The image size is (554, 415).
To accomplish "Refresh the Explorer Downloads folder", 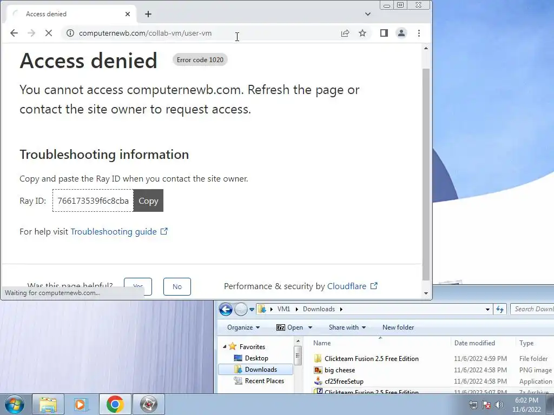I will click(499, 310).
